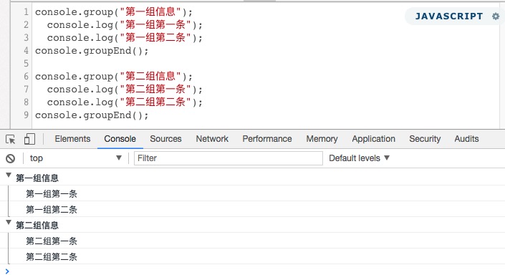The height and width of the screenshot is (275, 505).
Task: Activate the inspect element picker icon
Action: pyautogui.click(x=10, y=139)
